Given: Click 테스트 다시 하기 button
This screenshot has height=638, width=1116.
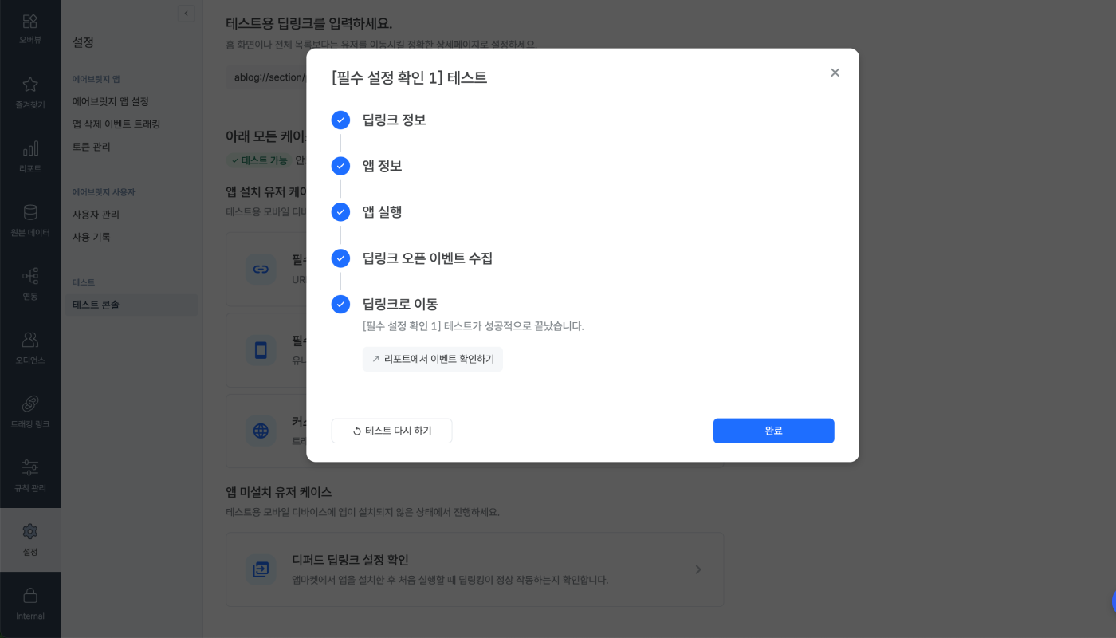Looking at the screenshot, I should click(x=391, y=431).
